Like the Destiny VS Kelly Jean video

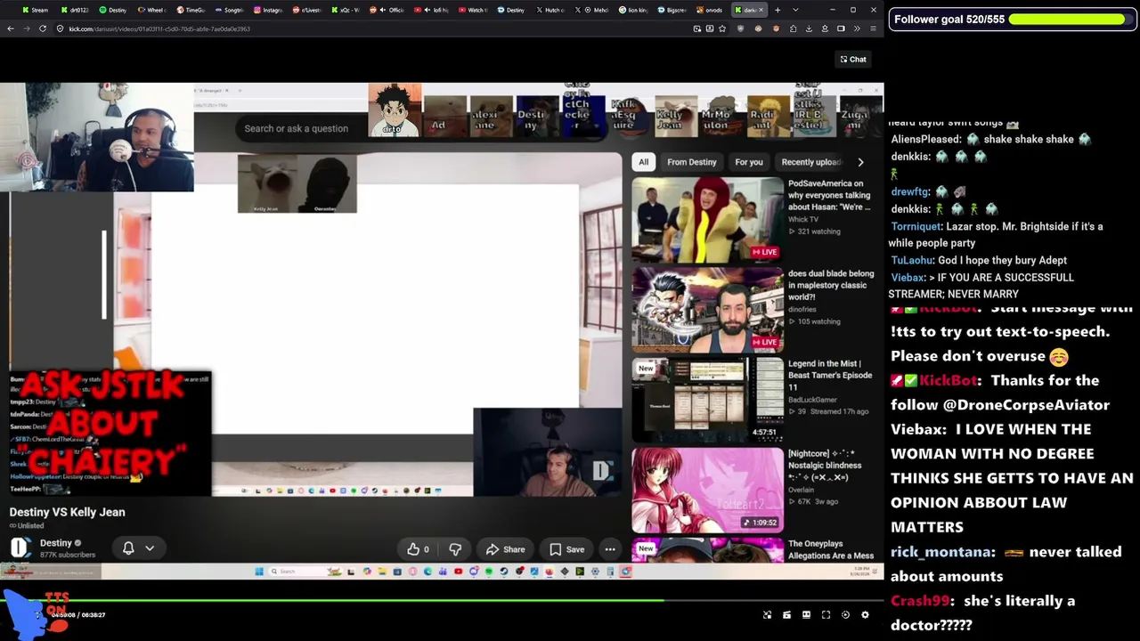pyautogui.click(x=419, y=549)
